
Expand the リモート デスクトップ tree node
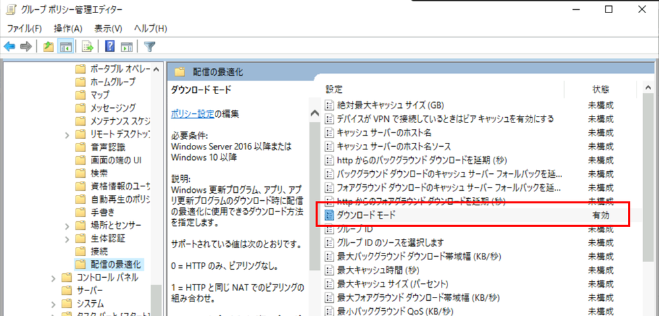68,134
